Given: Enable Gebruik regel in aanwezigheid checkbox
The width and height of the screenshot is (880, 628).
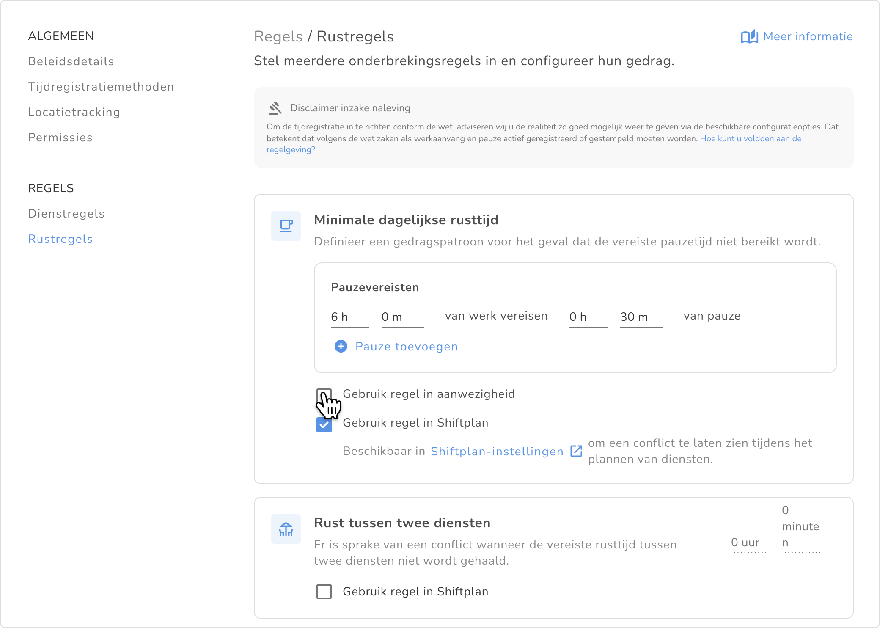Looking at the screenshot, I should [x=324, y=395].
